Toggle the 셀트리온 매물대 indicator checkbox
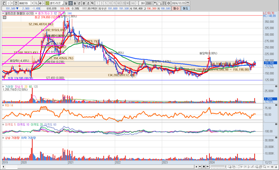The width and height of the screenshot is (279, 170). 3,13
